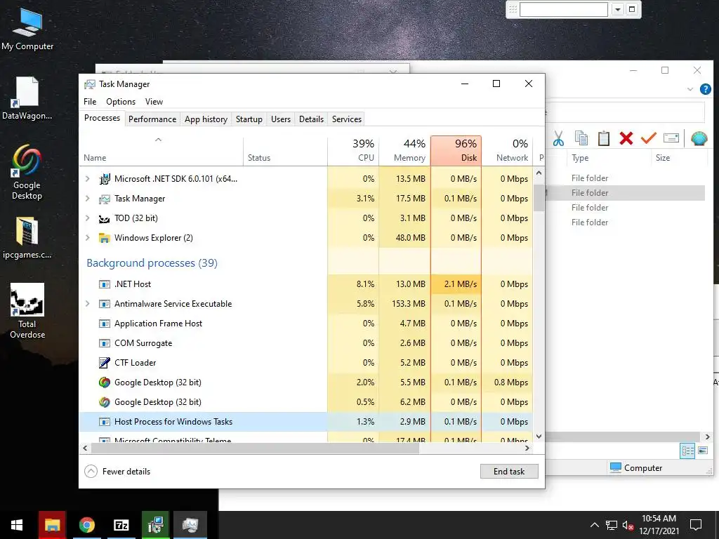Click the Cut scissors icon in background window
The image size is (719, 539).
(x=558, y=138)
